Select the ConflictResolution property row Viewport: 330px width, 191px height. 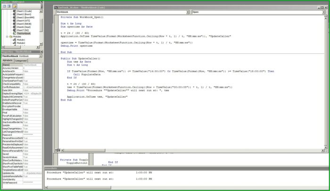tap(22, 87)
